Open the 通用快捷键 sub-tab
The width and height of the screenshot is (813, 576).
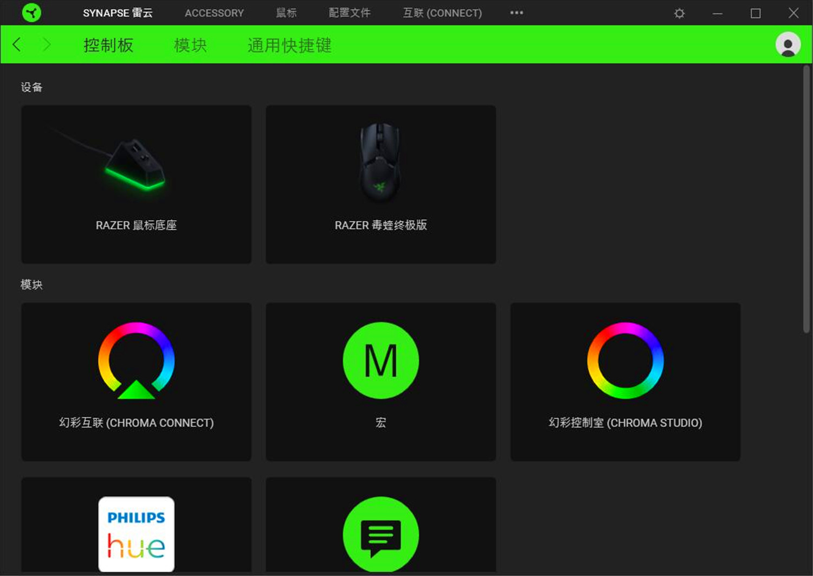coord(289,45)
